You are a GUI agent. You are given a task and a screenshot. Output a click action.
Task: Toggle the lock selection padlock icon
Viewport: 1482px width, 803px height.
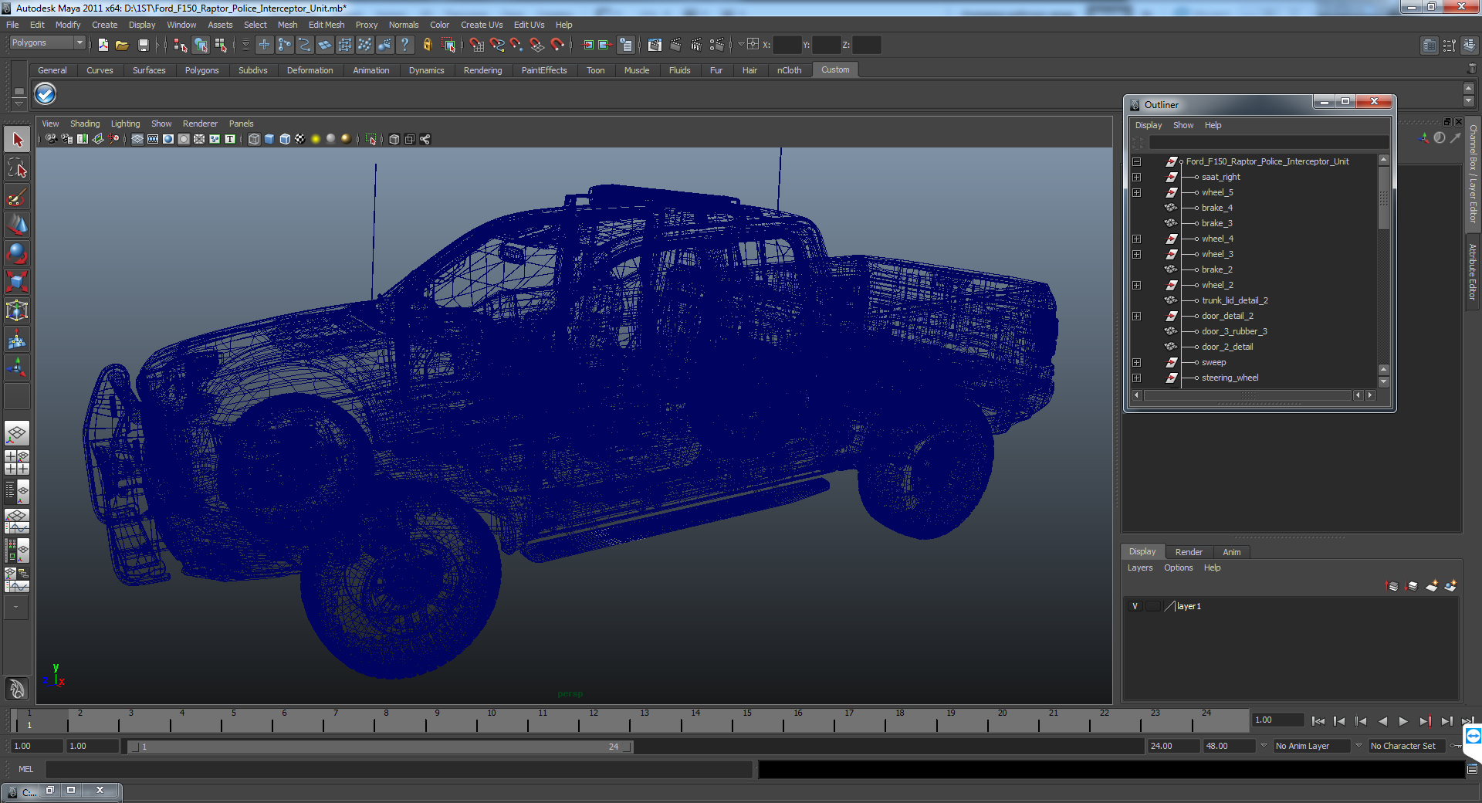[x=427, y=45]
